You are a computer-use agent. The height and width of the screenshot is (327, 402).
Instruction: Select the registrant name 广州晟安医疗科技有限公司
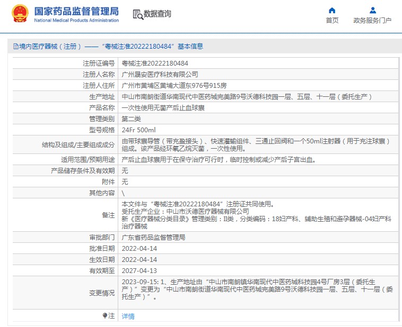160,74
